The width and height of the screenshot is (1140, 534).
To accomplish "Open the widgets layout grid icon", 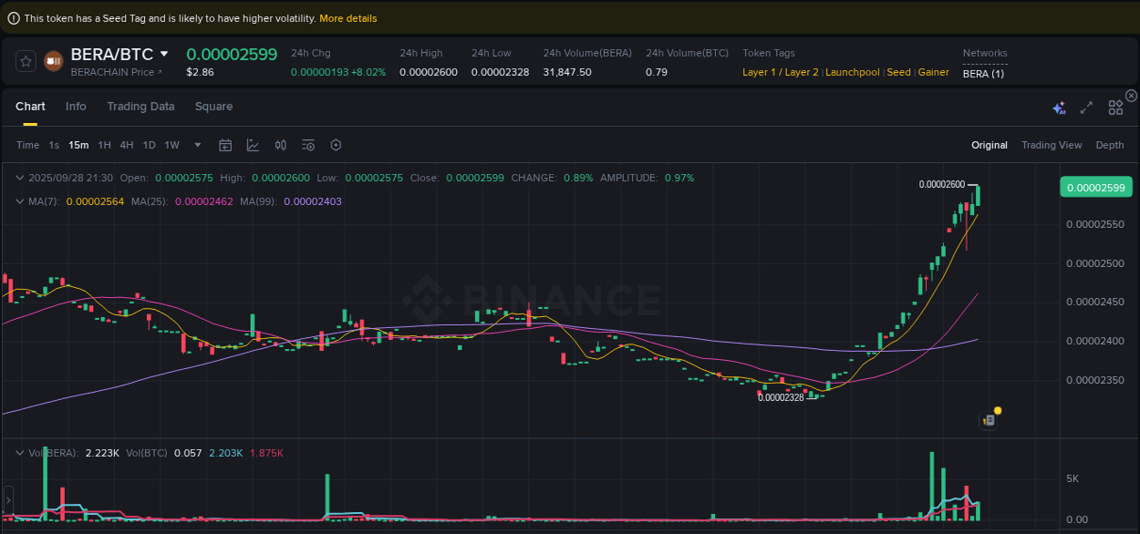I will (x=1114, y=107).
